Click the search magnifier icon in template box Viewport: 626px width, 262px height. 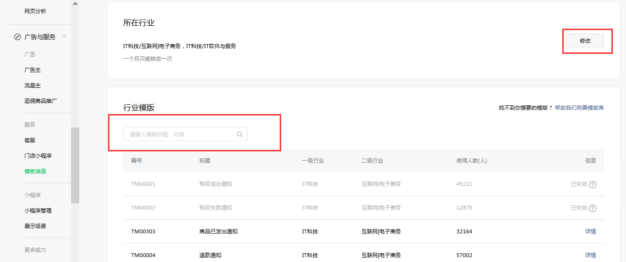(x=240, y=134)
